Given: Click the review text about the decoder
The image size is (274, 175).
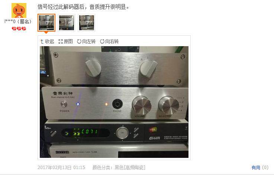Looking at the screenshot, I should (x=83, y=7).
